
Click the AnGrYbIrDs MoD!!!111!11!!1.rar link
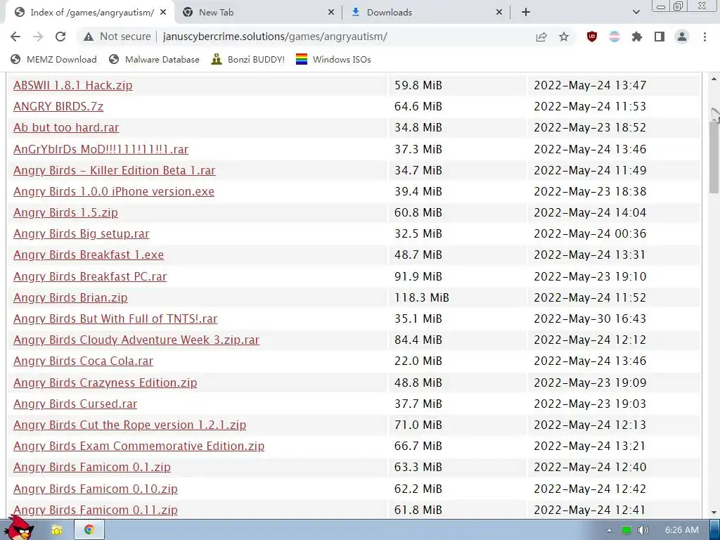tap(101, 149)
